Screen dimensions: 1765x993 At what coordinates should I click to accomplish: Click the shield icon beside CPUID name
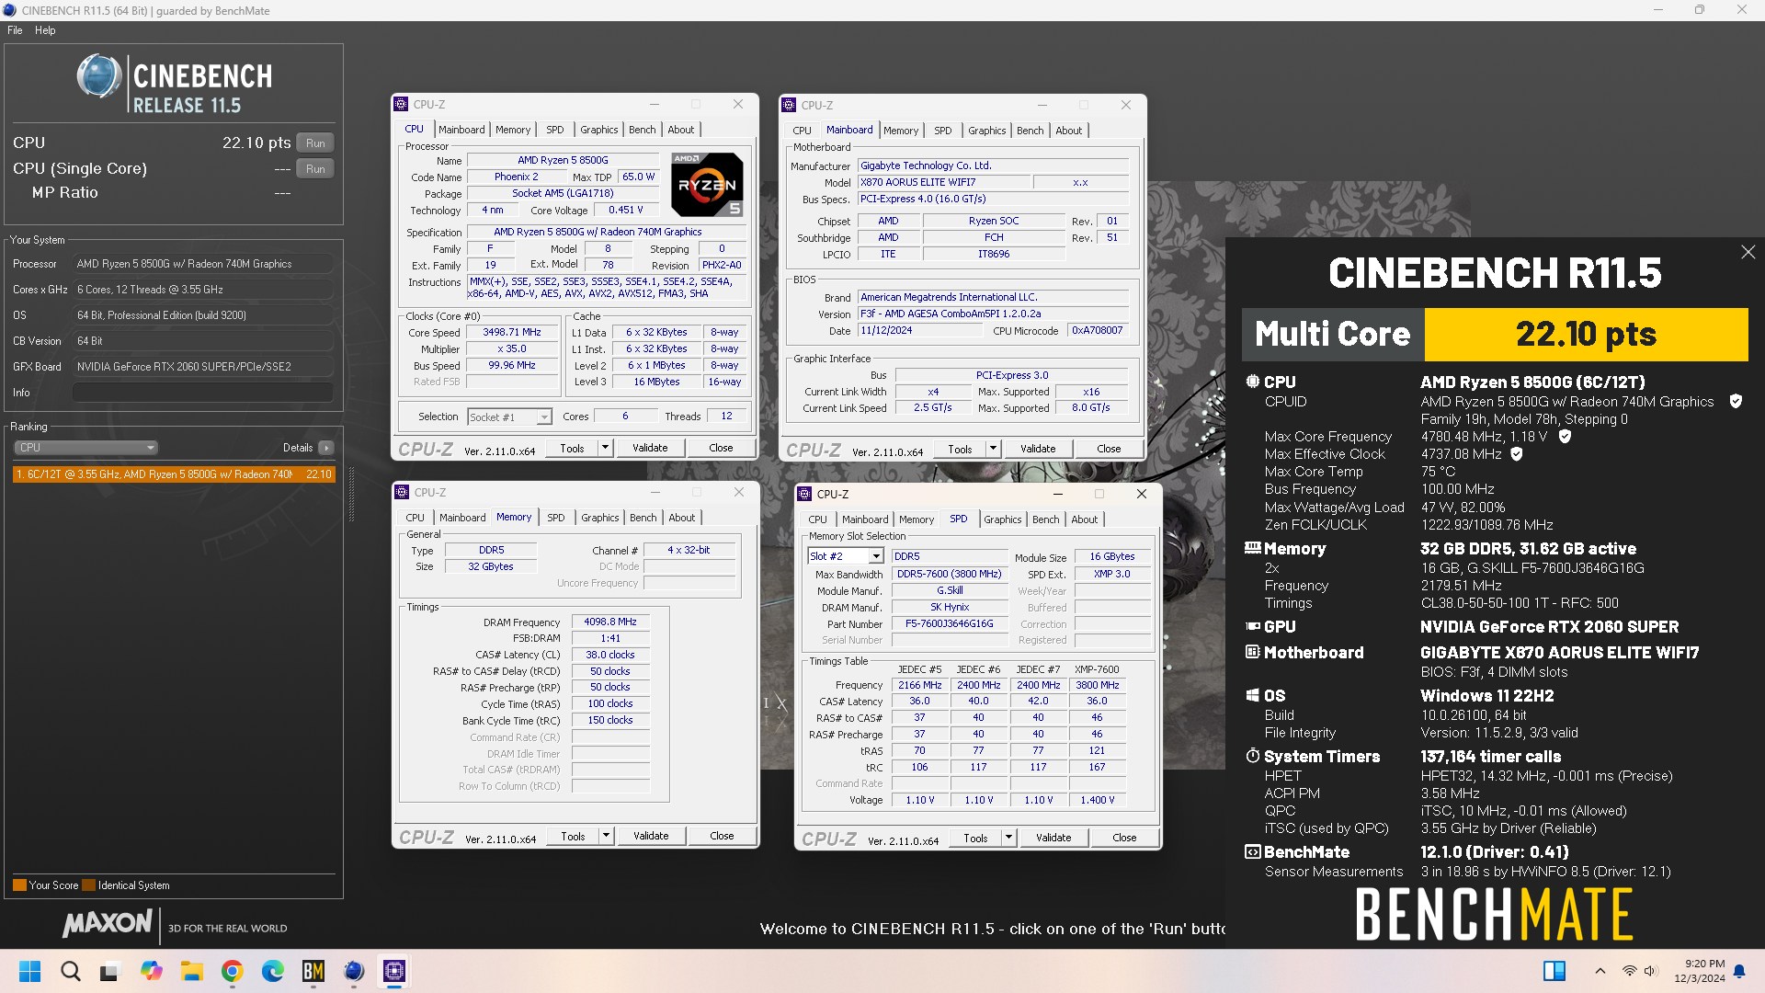1736,401
